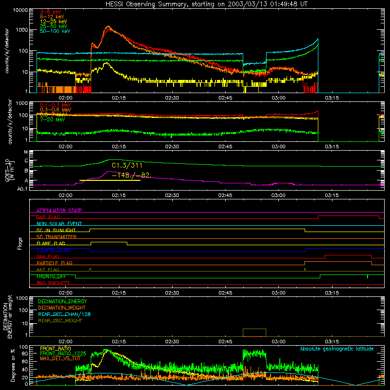Click the green 7-20 MeV legend entry
The image size is (390, 390).
53,119
